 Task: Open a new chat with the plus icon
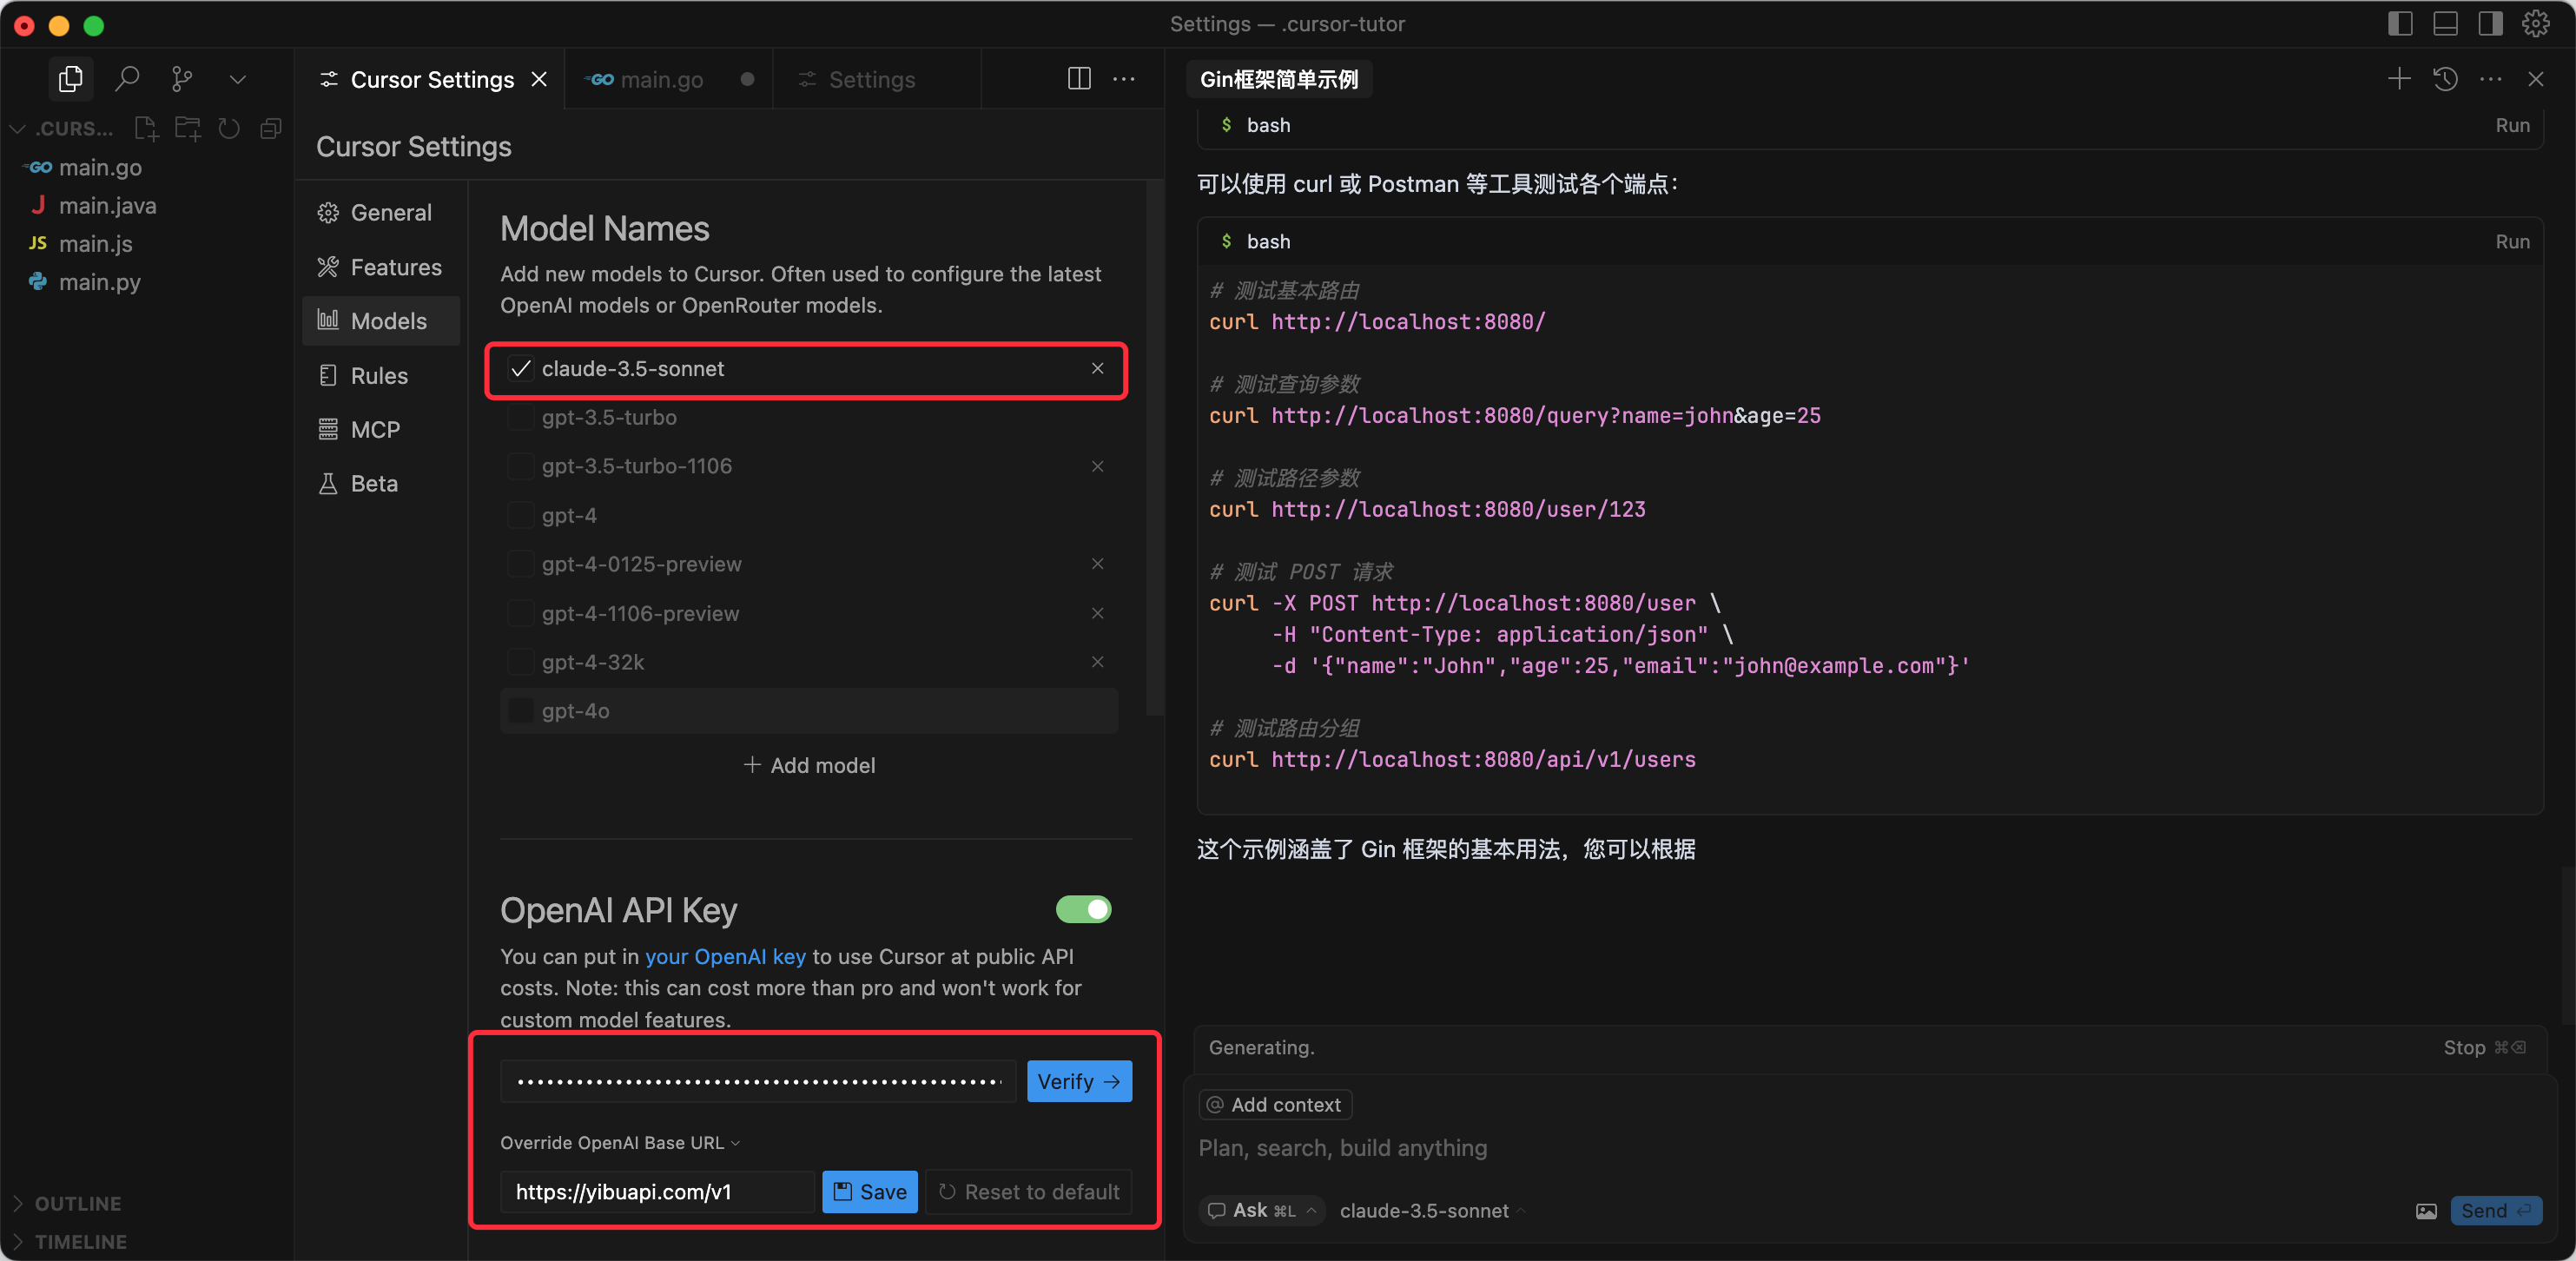tap(2399, 79)
